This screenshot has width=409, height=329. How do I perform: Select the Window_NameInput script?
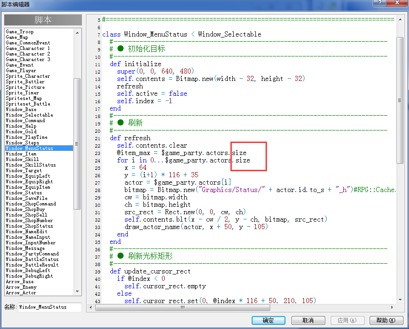click(28, 237)
